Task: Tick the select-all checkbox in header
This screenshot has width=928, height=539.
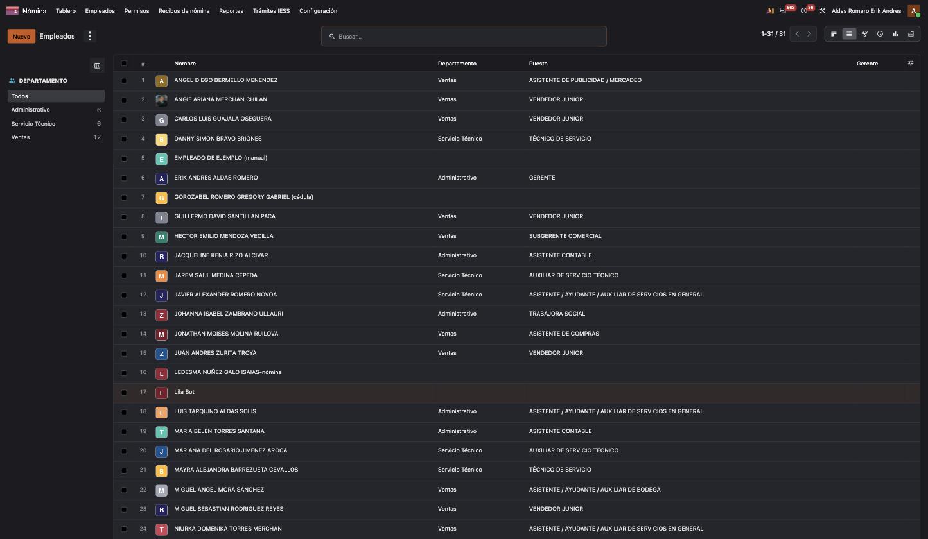Action: click(124, 64)
